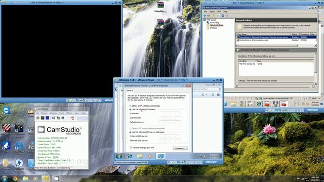Open Windows Explorer from host taskbar
Screen dimensions: 324x182
pyautogui.click(x=25, y=178)
